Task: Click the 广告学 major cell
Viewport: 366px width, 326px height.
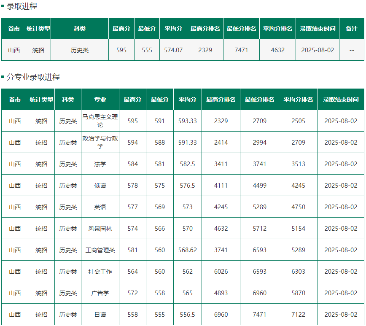Action: pyautogui.click(x=100, y=293)
